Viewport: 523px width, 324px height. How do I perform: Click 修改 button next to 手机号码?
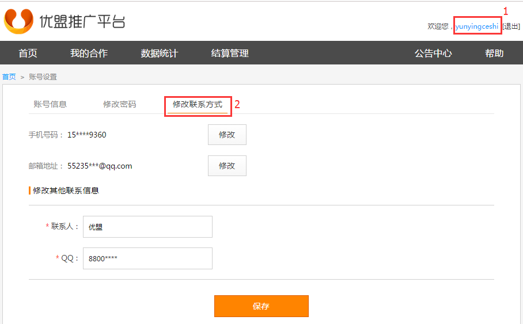[227, 135]
